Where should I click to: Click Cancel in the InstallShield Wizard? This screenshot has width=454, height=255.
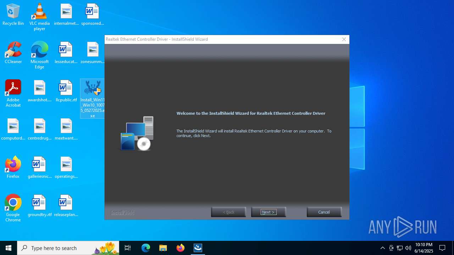click(x=324, y=212)
